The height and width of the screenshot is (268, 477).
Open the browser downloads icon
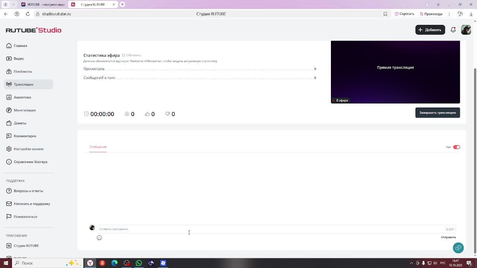pyautogui.click(x=471, y=14)
